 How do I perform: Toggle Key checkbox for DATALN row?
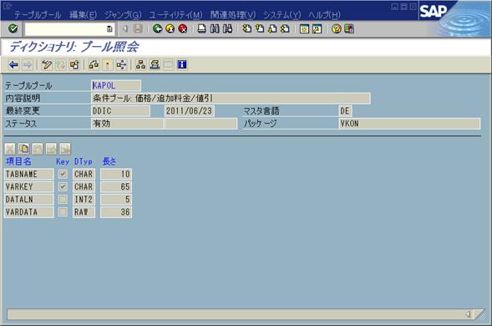pyautogui.click(x=63, y=199)
